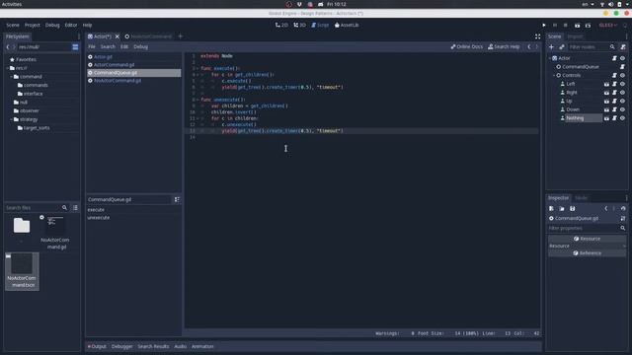
Task: Create new resource icon in Inspector
Action: click(x=551, y=208)
